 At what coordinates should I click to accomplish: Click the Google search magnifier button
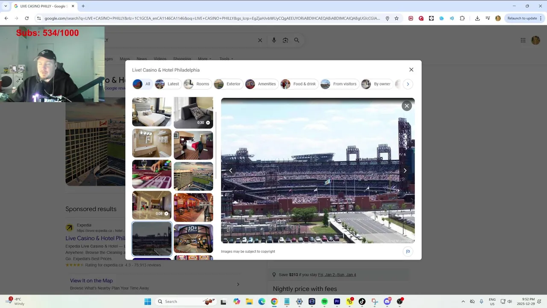coord(297,40)
